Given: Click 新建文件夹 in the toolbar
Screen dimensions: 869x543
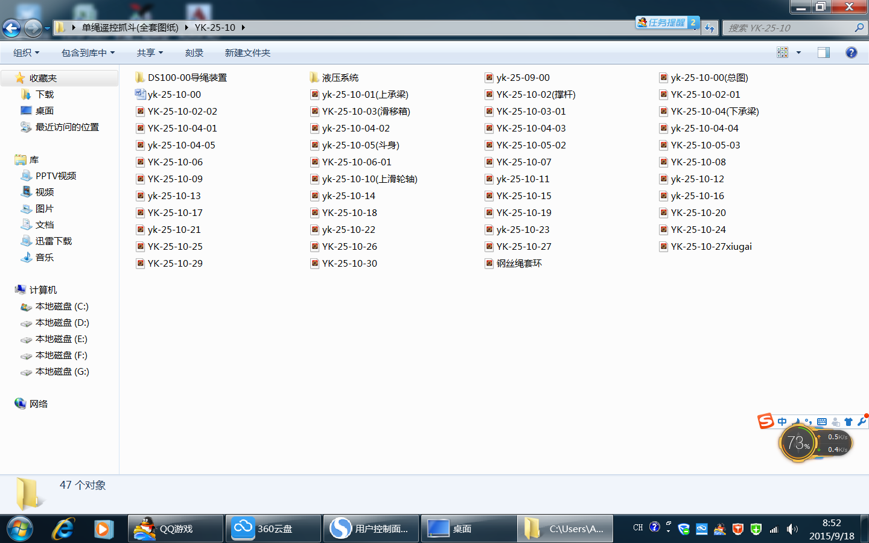Looking at the screenshot, I should click(247, 52).
